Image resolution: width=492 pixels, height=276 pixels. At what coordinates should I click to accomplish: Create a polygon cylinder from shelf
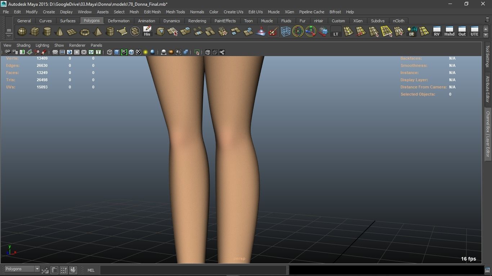coord(47,32)
